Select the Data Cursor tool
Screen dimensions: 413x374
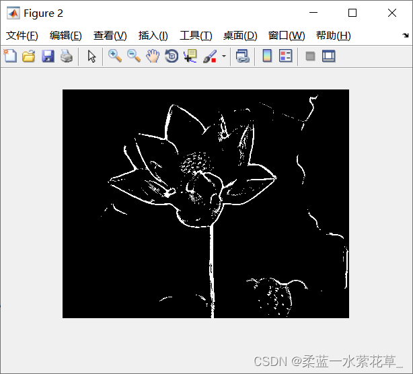[x=190, y=56]
